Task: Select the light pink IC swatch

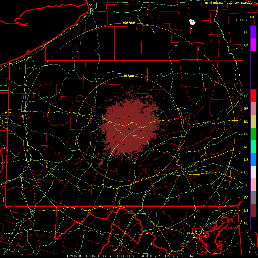Action: coord(253,185)
